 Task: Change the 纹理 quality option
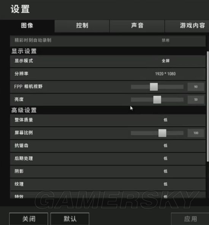tap(166, 184)
